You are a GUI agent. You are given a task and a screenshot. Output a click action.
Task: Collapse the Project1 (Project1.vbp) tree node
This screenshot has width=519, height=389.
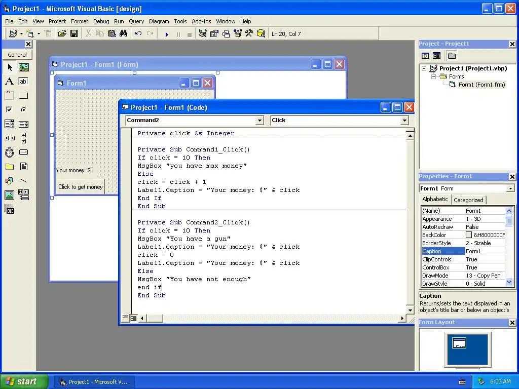(424, 68)
